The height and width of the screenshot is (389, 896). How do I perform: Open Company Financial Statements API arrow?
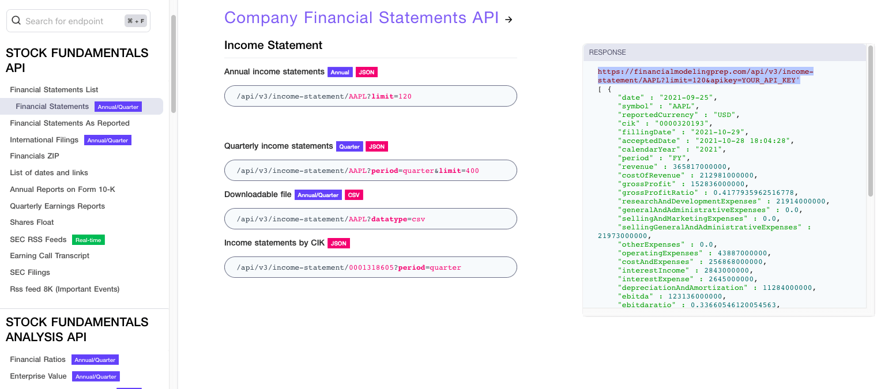509,20
